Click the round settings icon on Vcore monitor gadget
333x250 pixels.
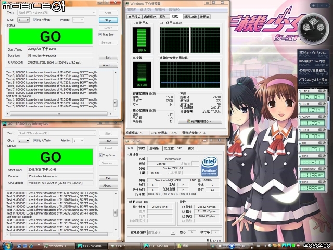pyautogui.click(x=324, y=117)
